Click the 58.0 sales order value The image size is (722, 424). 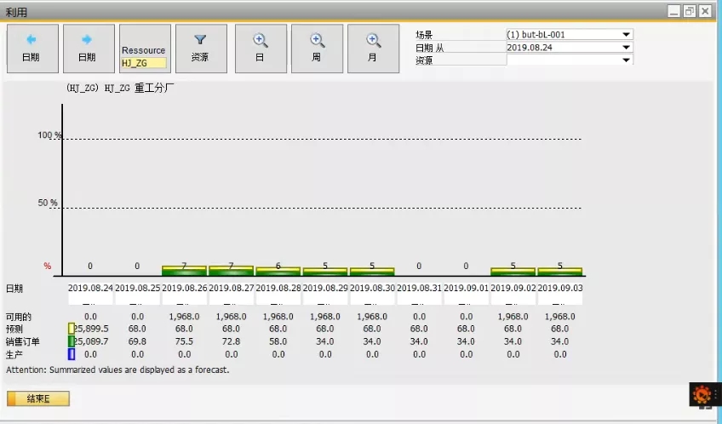coord(278,341)
